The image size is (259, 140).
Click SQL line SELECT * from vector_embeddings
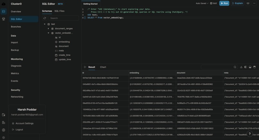point(105,18)
